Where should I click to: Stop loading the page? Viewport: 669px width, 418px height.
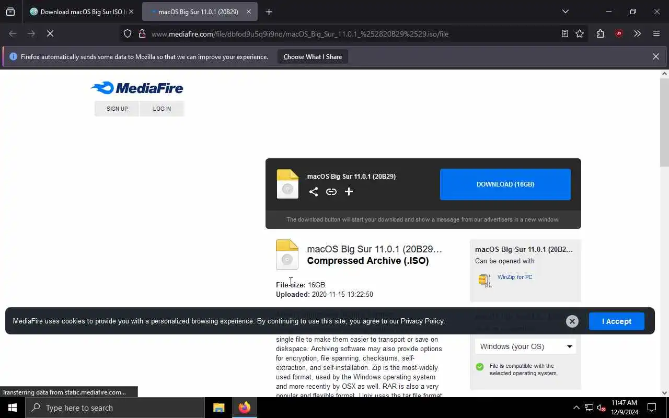click(50, 33)
